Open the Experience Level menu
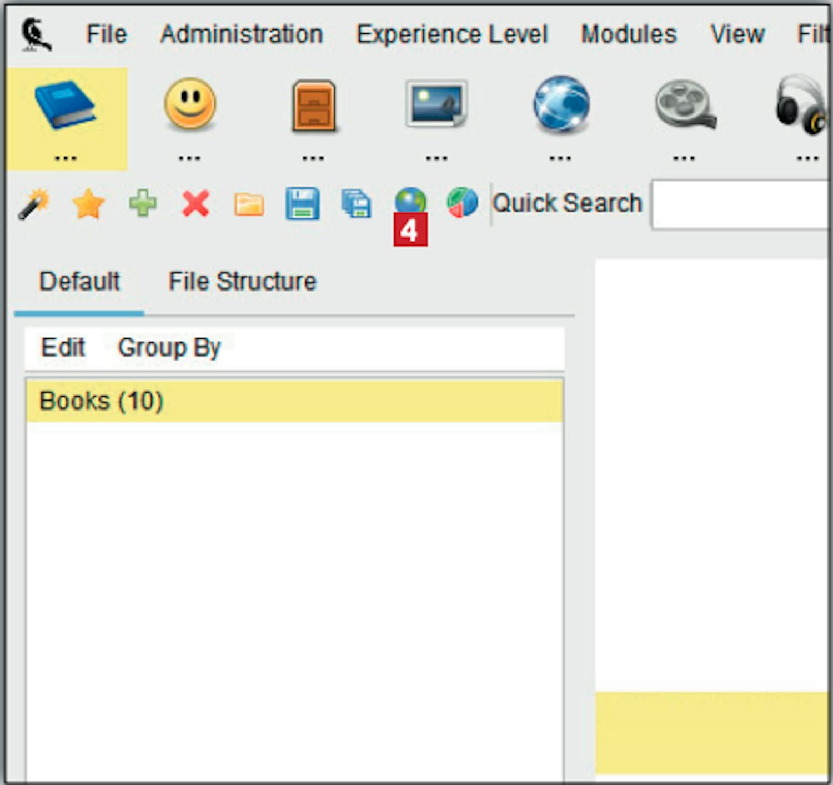Screen dimensions: 833x785 click(451, 34)
